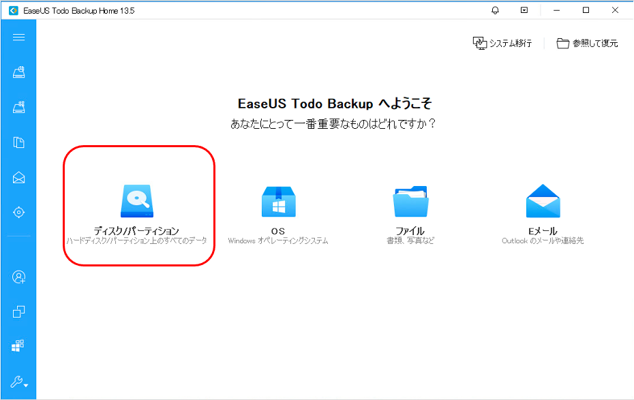Click the sidebar user account icon
The height and width of the screenshot is (400, 634).
point(18,277)
